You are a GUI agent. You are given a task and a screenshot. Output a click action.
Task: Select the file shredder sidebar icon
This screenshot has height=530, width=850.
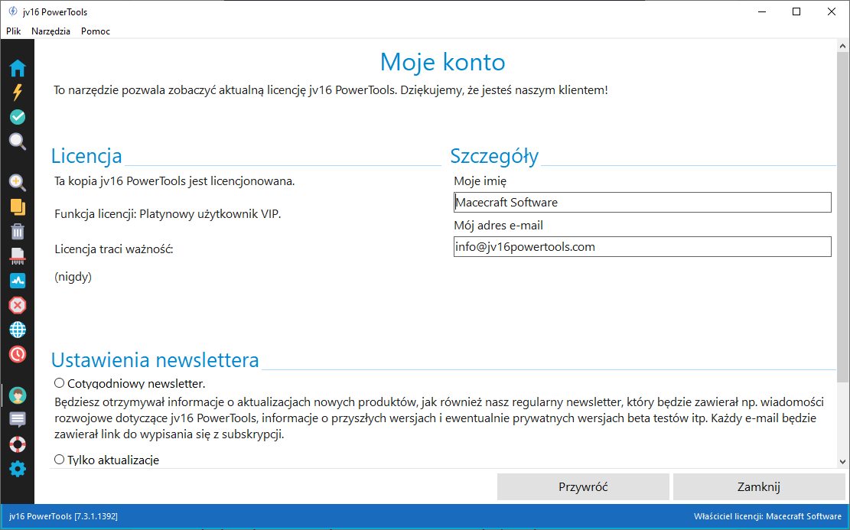pos(18,255)
